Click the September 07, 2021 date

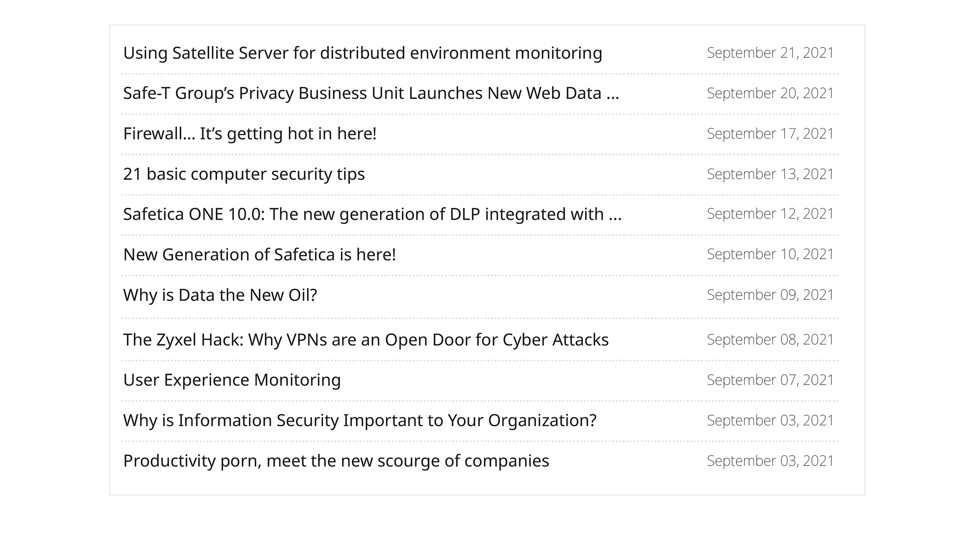pos(770,380)
